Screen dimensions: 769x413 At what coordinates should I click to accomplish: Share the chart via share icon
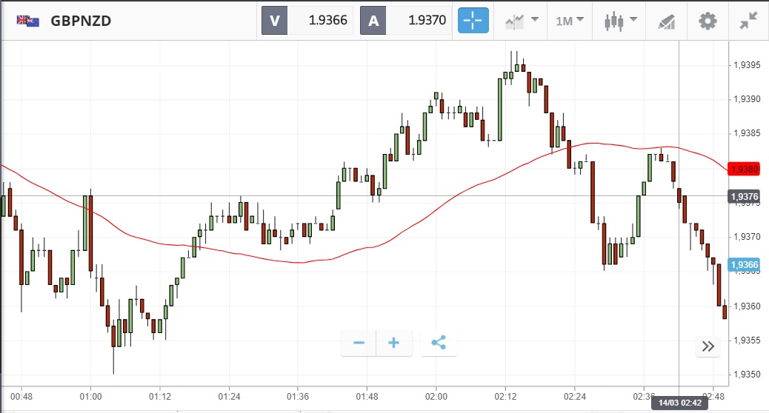tap(439, 343)
